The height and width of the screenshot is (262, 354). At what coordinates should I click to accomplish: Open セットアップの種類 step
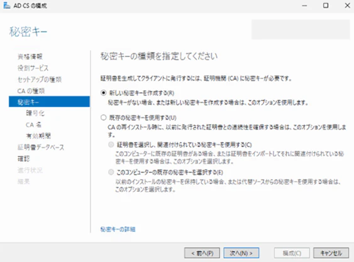coord(40,79)
